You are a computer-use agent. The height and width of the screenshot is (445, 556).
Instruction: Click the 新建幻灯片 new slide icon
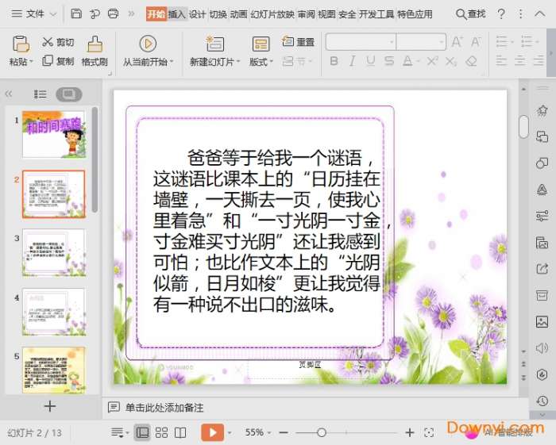coord(215,44)
